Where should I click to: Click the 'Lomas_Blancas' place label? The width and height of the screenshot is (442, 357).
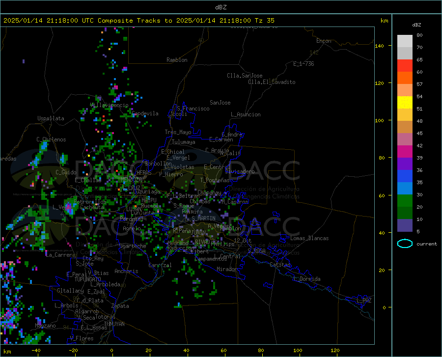[309, 238]
